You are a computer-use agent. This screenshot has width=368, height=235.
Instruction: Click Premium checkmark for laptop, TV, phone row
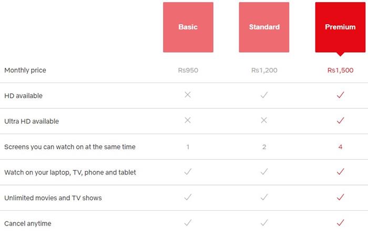340,172
